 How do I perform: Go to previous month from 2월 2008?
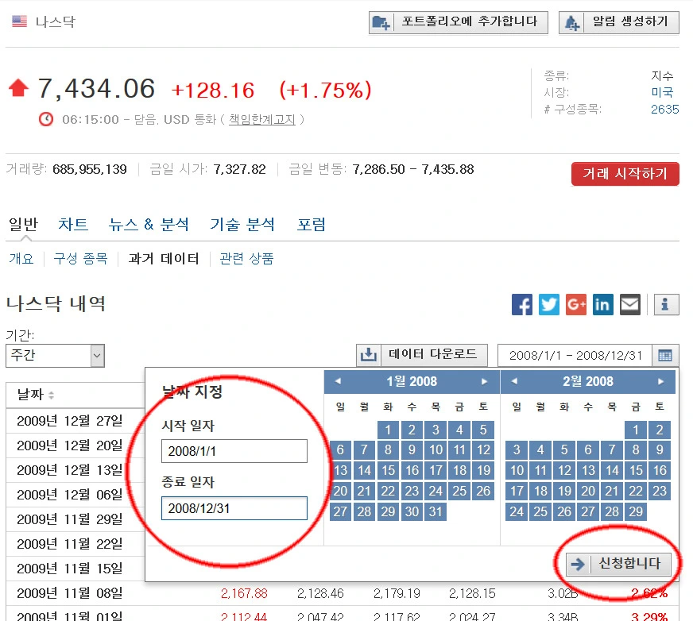pos(514,381)
